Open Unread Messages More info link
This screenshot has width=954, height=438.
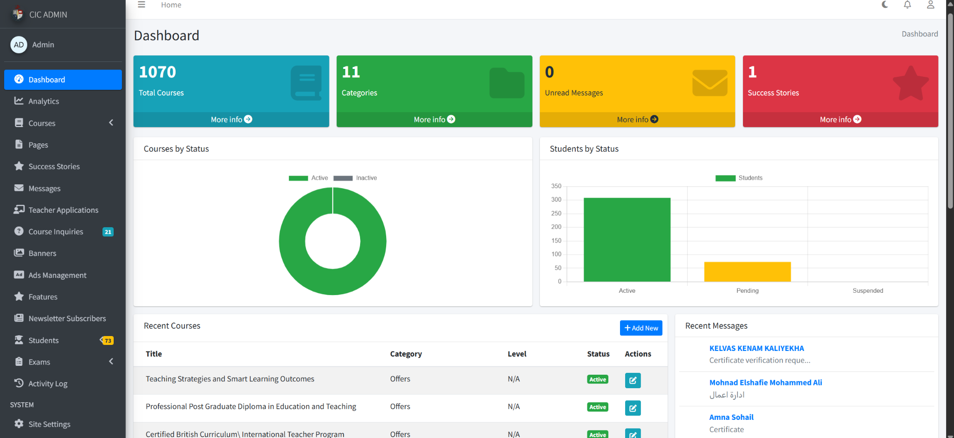(637, 120)
